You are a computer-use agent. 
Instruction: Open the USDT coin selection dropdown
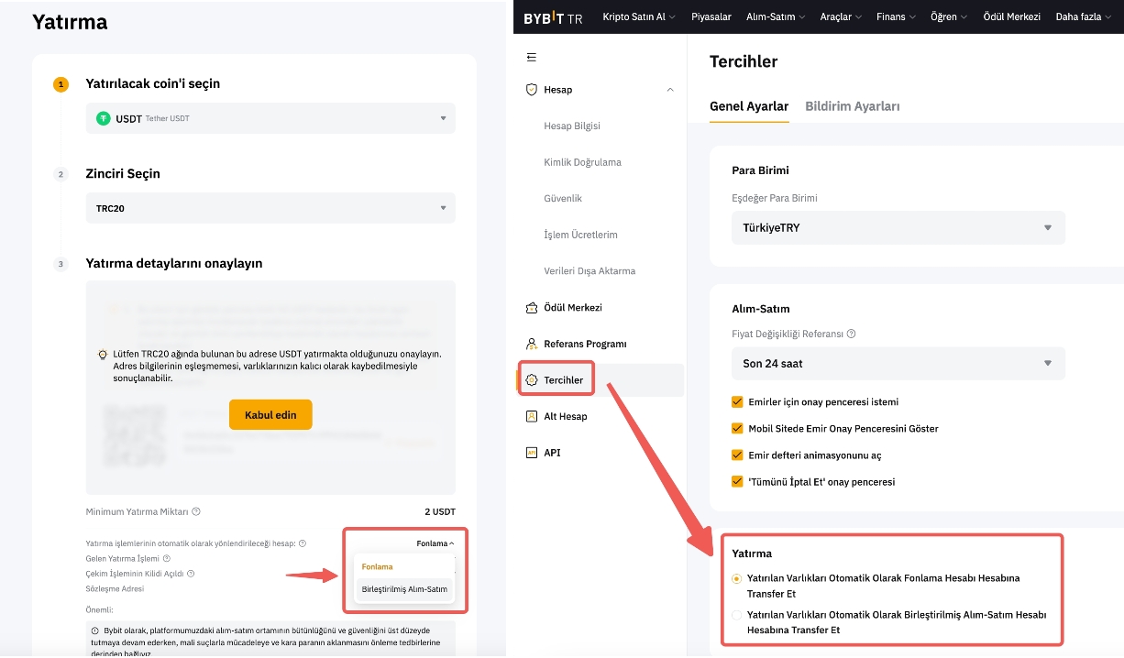tap(270, 118)
